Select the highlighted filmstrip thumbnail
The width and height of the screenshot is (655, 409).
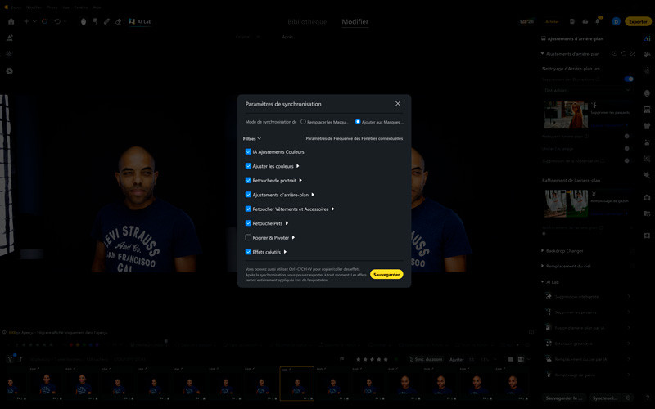click(x=296, y=384)
